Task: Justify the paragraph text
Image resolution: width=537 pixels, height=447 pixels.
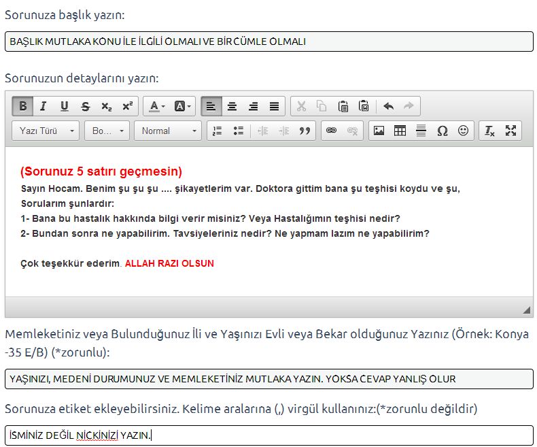Action: coord(274,106)
